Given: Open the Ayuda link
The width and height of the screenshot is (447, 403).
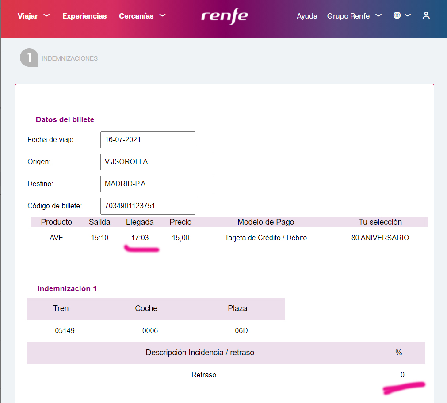Looking at the screenshot, I should click(x=307, y=16).
